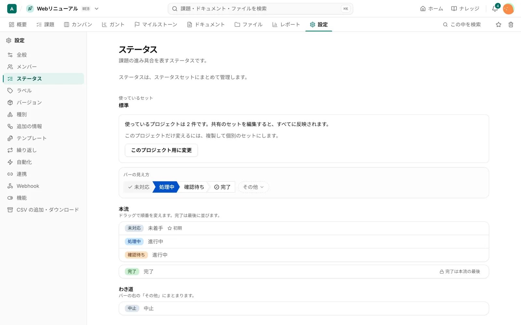Open the ドキュメント tab
Viewport: 521px width, 325px height.
(206, 24)
